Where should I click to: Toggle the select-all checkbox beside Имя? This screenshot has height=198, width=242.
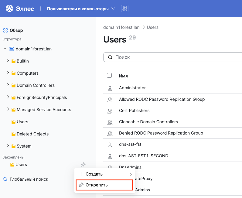point(110,76)
